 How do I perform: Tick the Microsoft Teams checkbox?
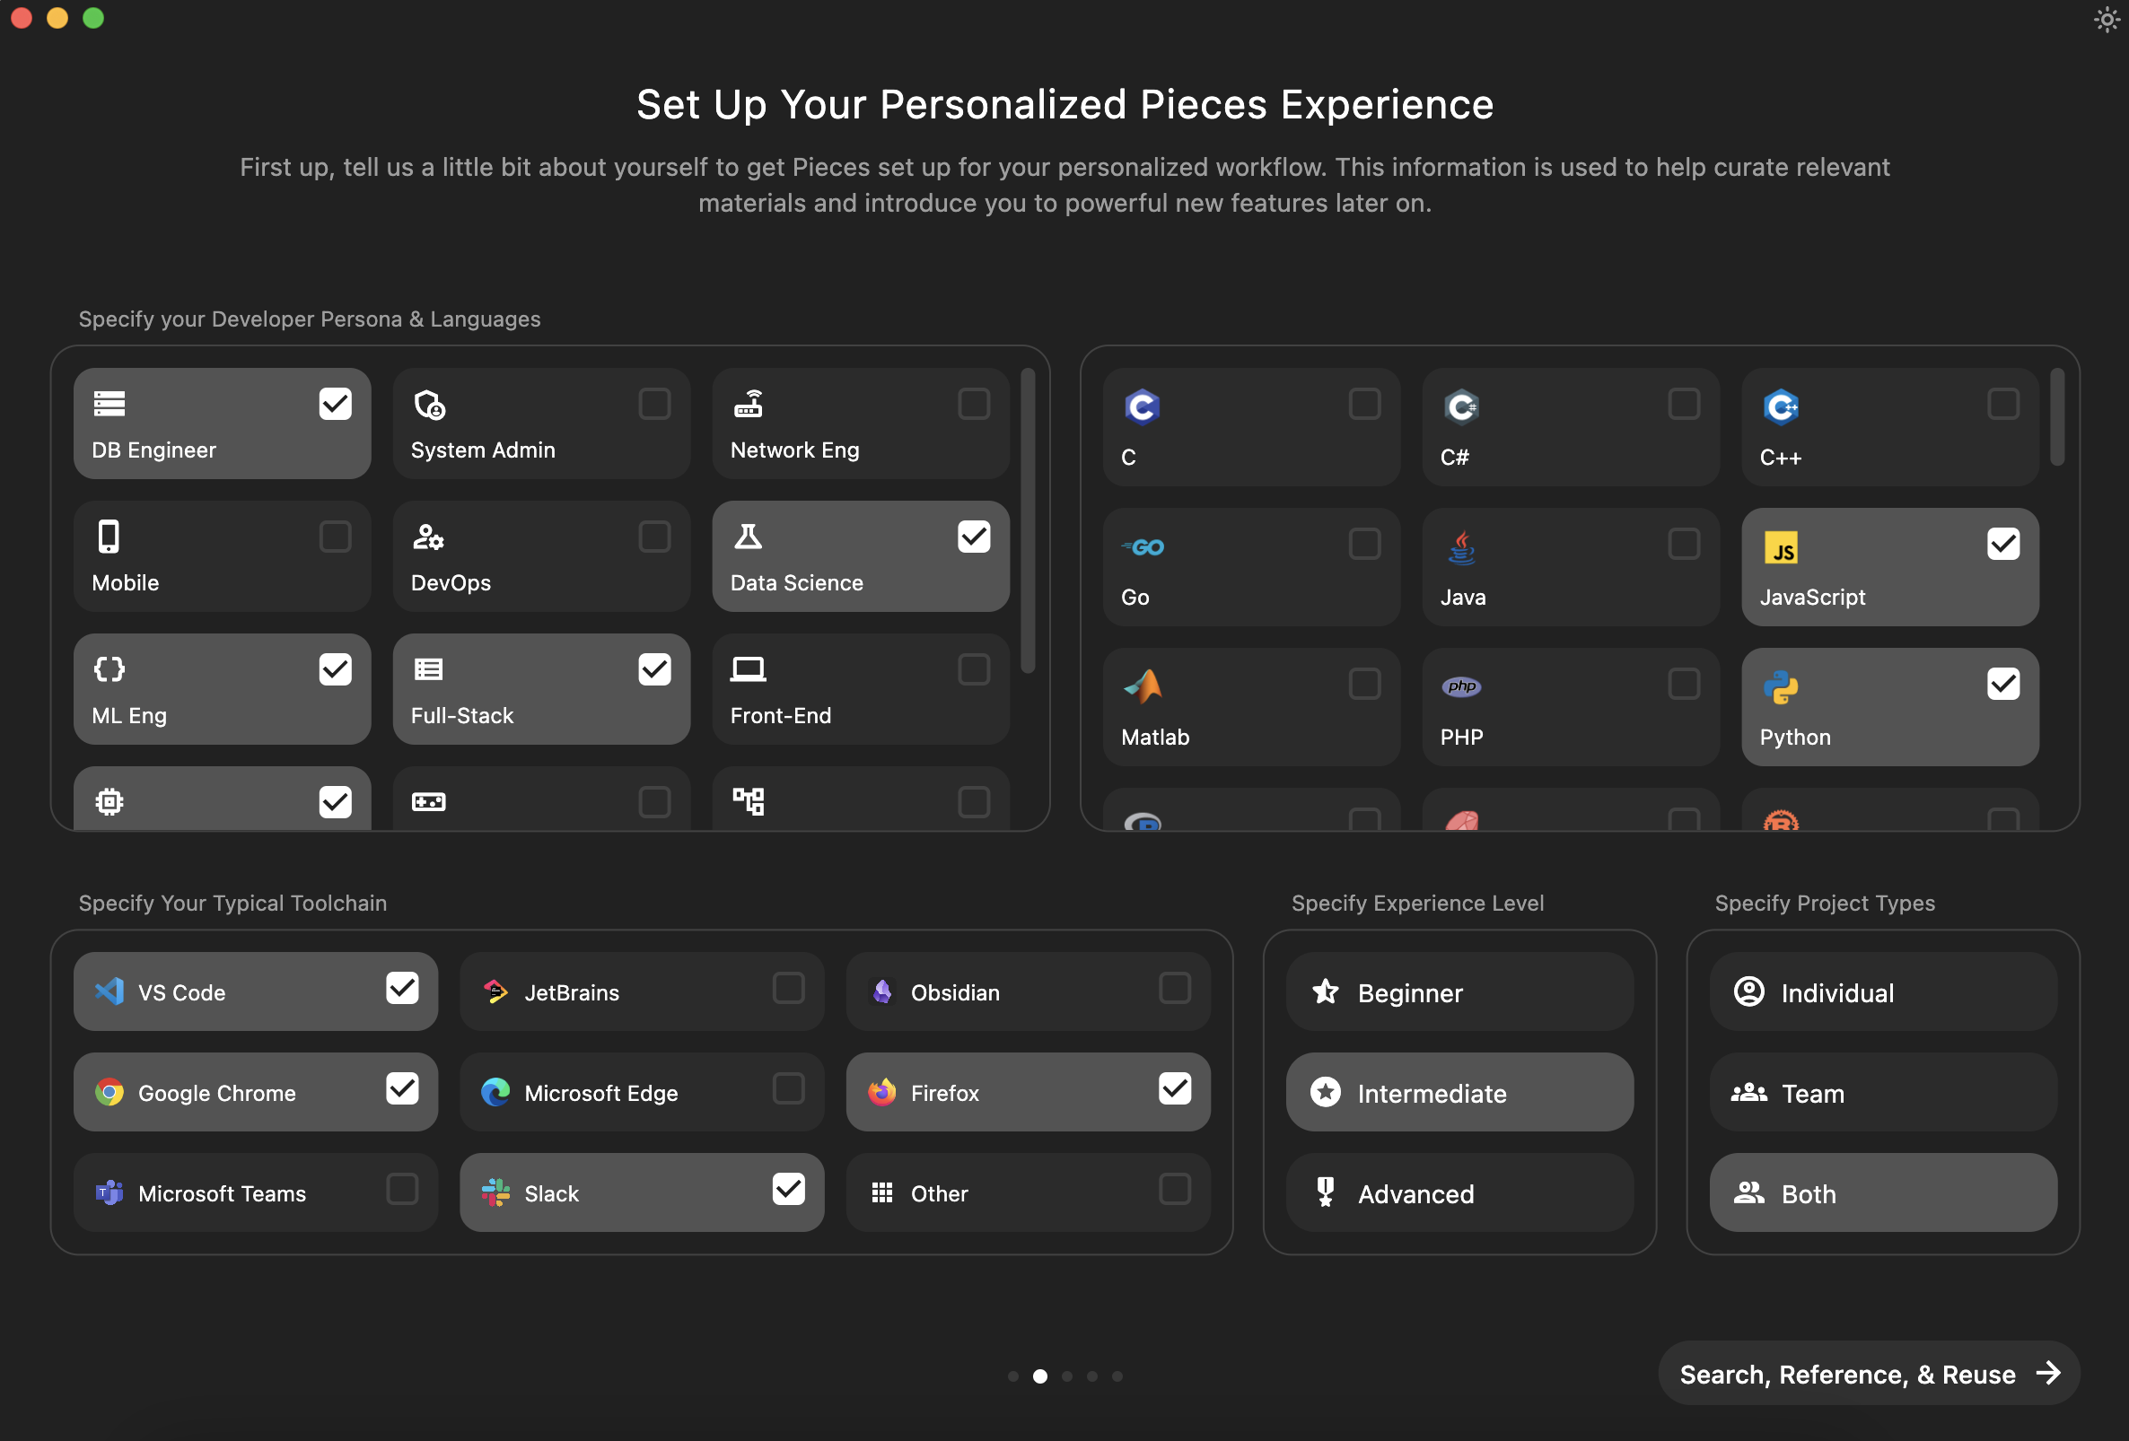(x=401, y=1189)
